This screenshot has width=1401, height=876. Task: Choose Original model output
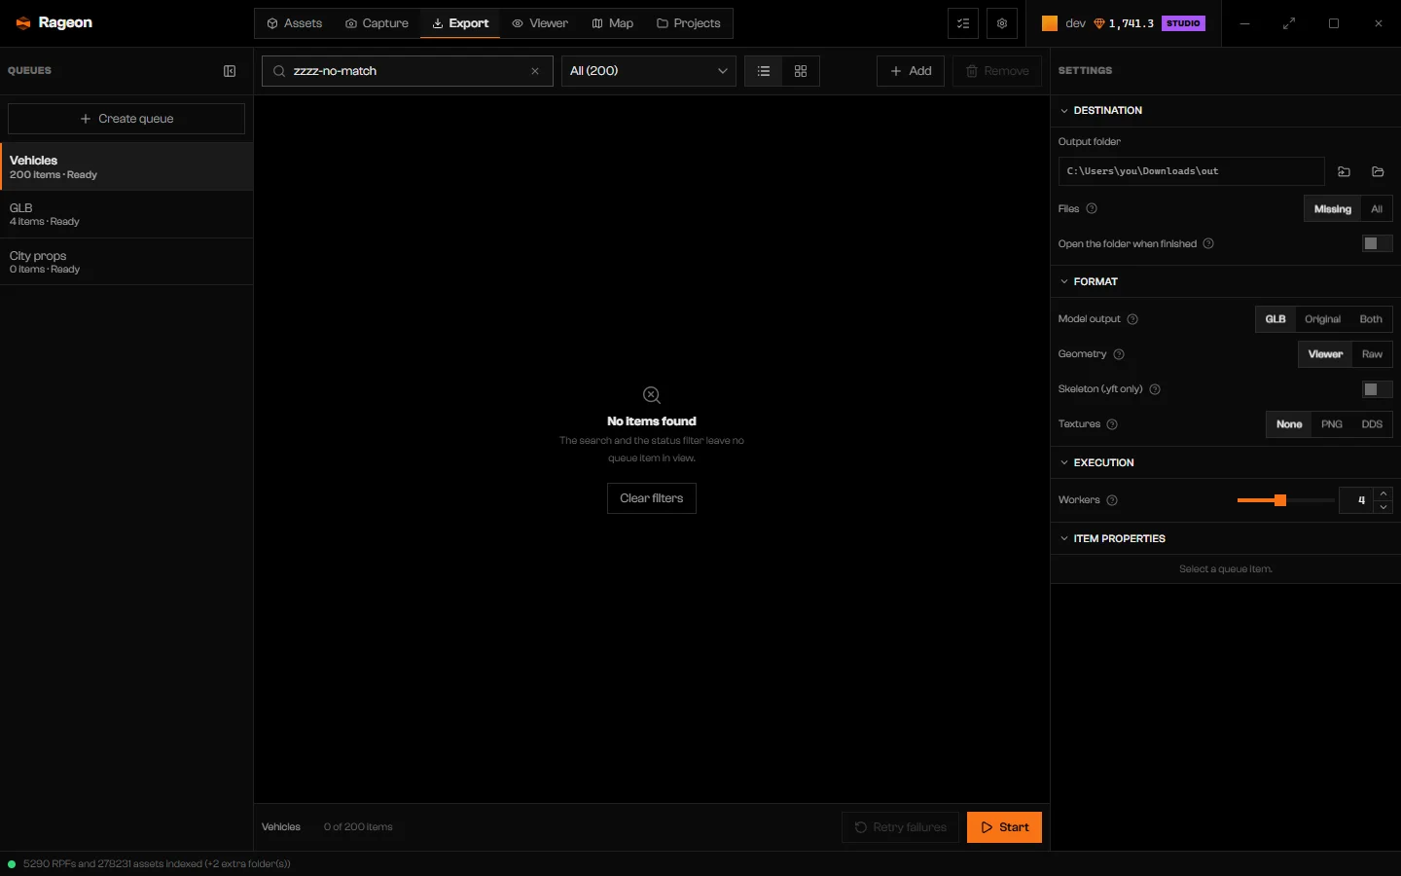(1322, 319)
